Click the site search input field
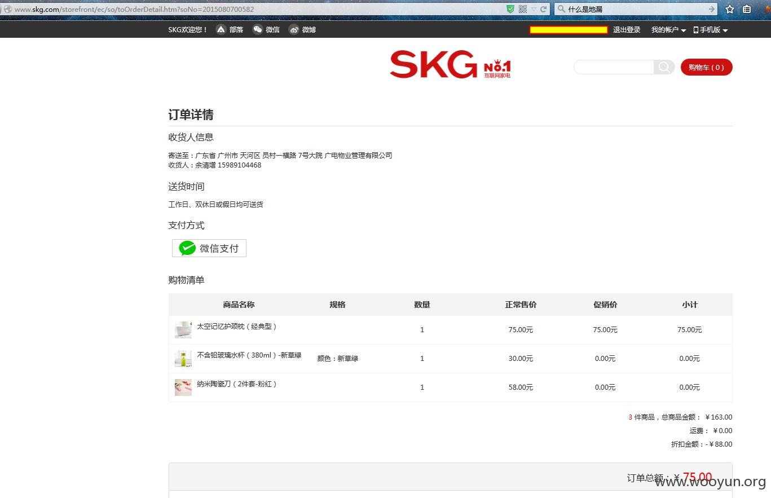Screen dimensions: 771x498 (x=614, y=67)
